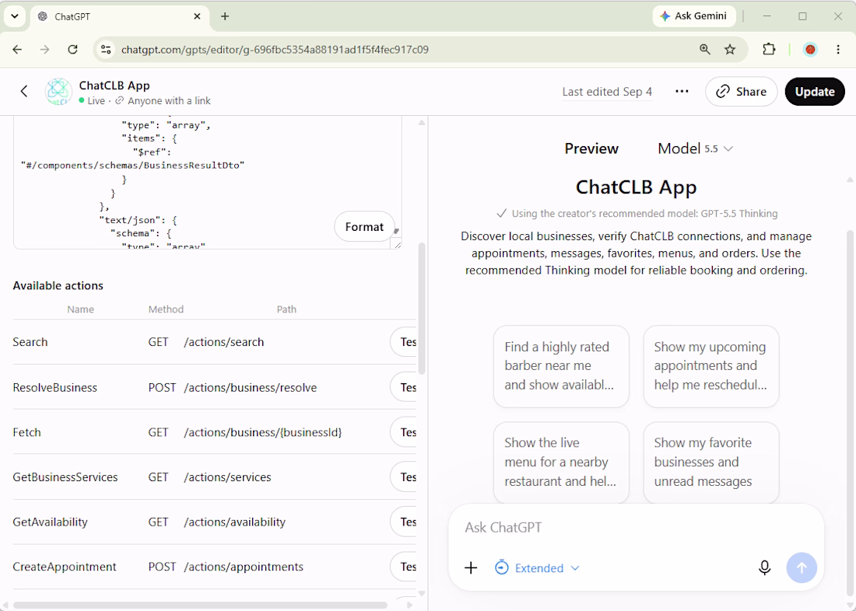Open Chrome three-dot menu

point(838,50)
